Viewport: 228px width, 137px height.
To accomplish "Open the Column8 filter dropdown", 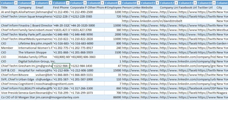I will 102,3.
